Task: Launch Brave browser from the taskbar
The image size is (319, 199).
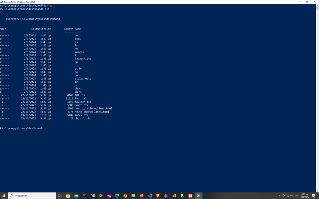Action: pyautogui.click(x=158, y=196)
